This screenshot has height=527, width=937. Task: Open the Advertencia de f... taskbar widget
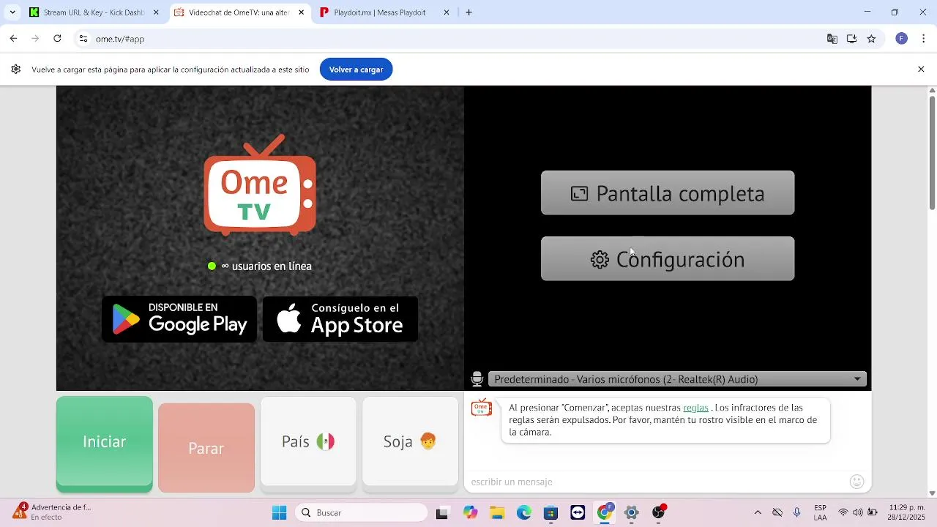coord(53,512)
